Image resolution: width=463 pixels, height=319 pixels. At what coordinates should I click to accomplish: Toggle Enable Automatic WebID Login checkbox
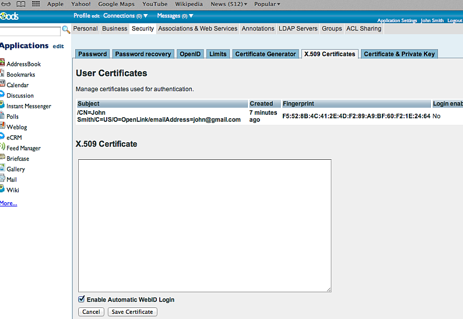tap(82, 299)
